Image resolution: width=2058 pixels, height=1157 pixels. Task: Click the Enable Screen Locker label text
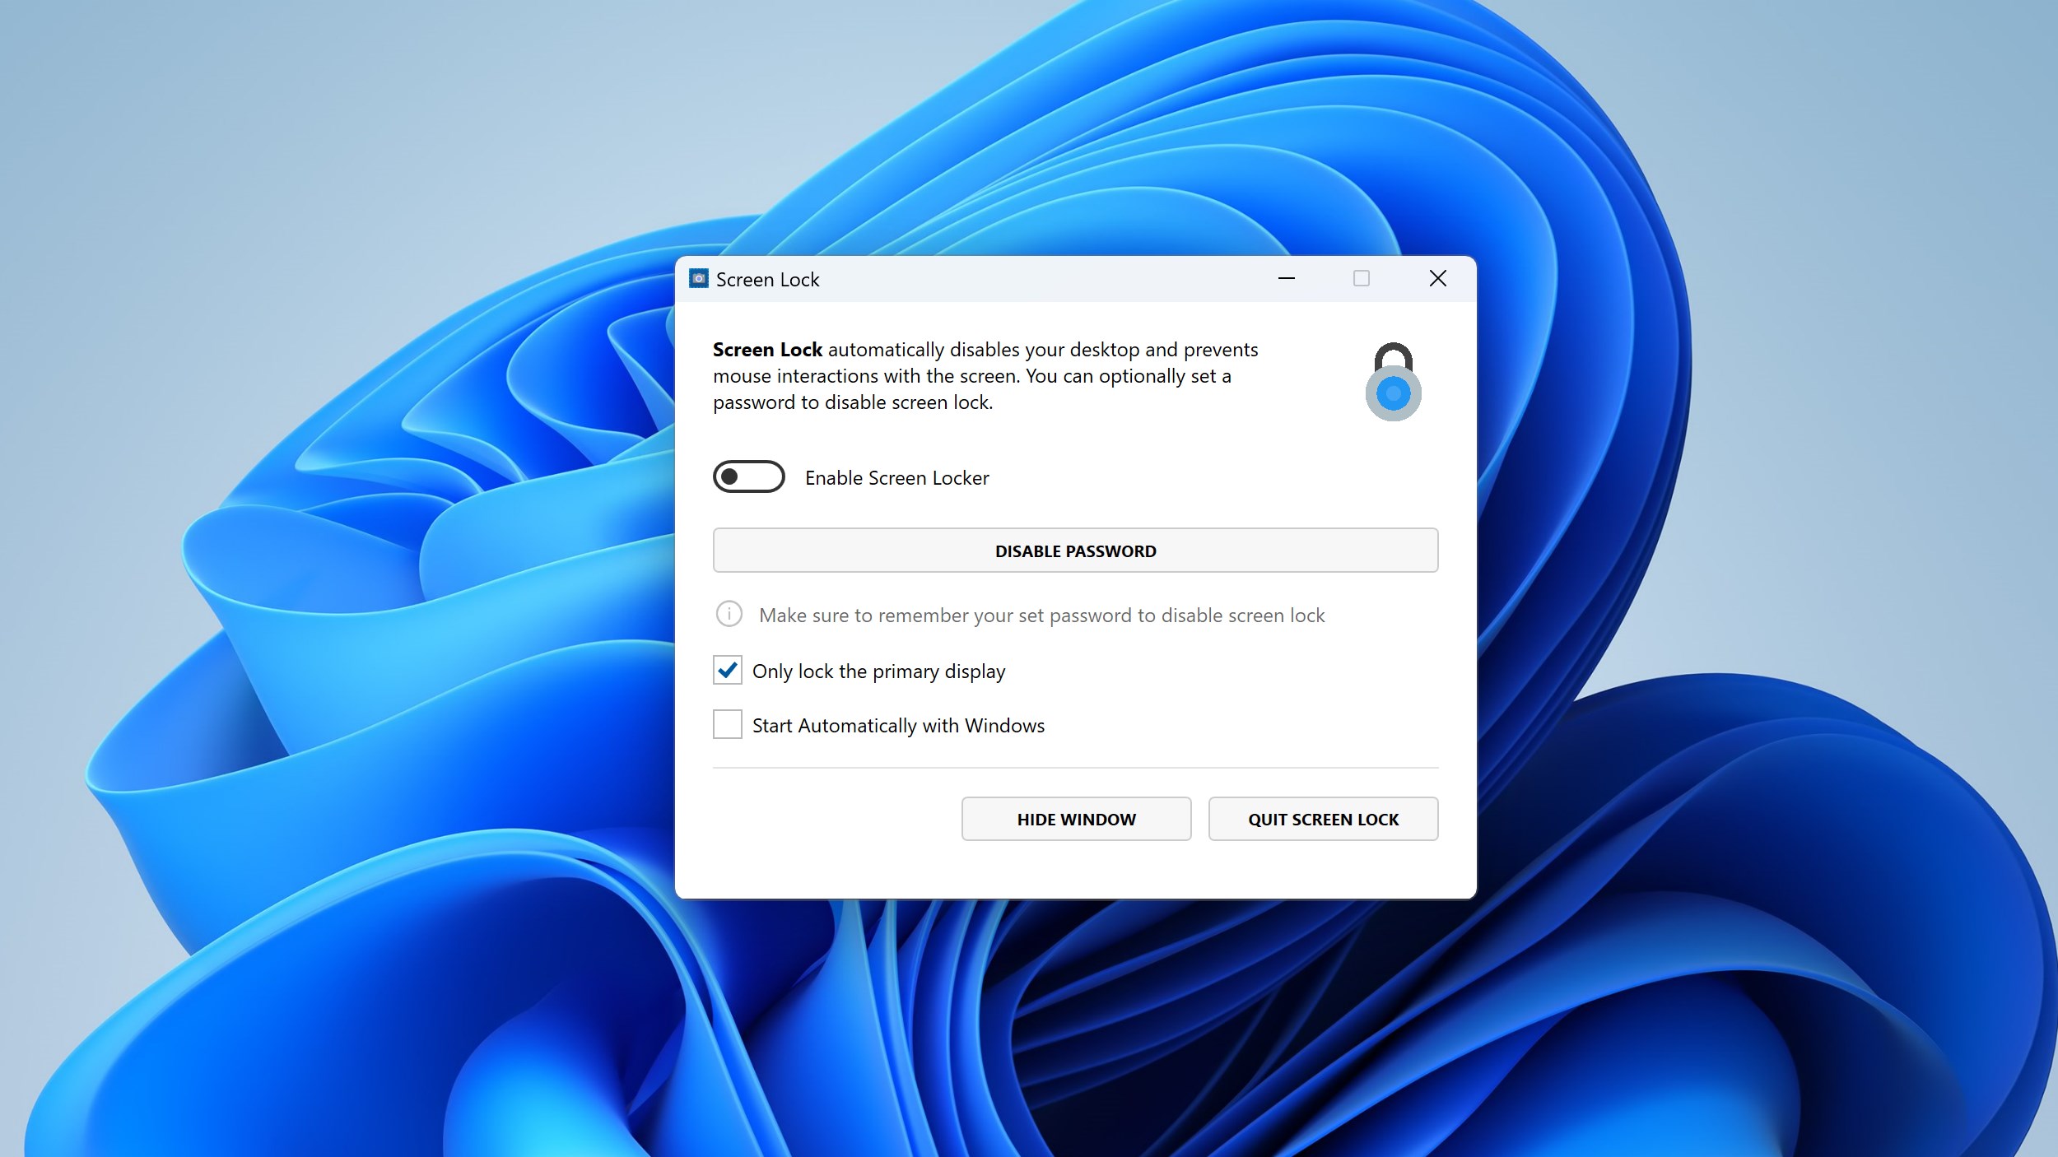(x=896, y=478)
